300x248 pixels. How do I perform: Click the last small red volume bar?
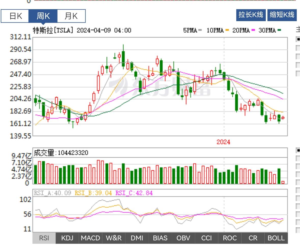[x=283, y=183]
